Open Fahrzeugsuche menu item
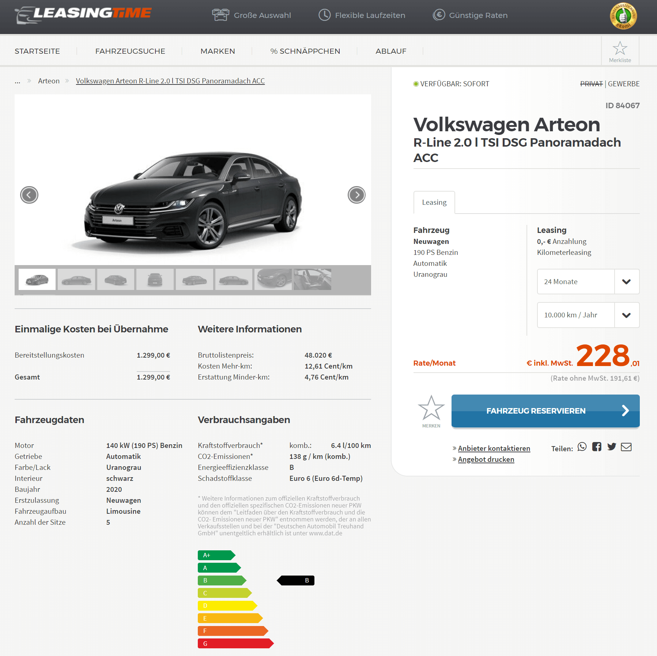The height and width of the screenshot is (656, 657). 130,51
